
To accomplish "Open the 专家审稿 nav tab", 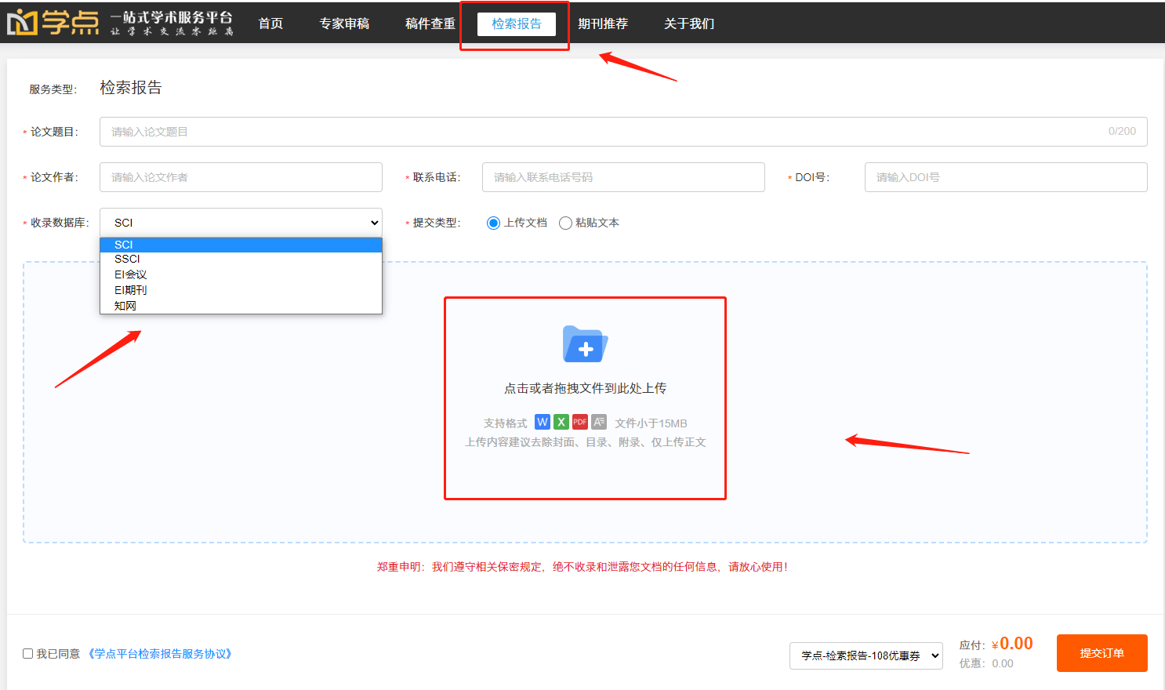I will click(x=344, y=24).
